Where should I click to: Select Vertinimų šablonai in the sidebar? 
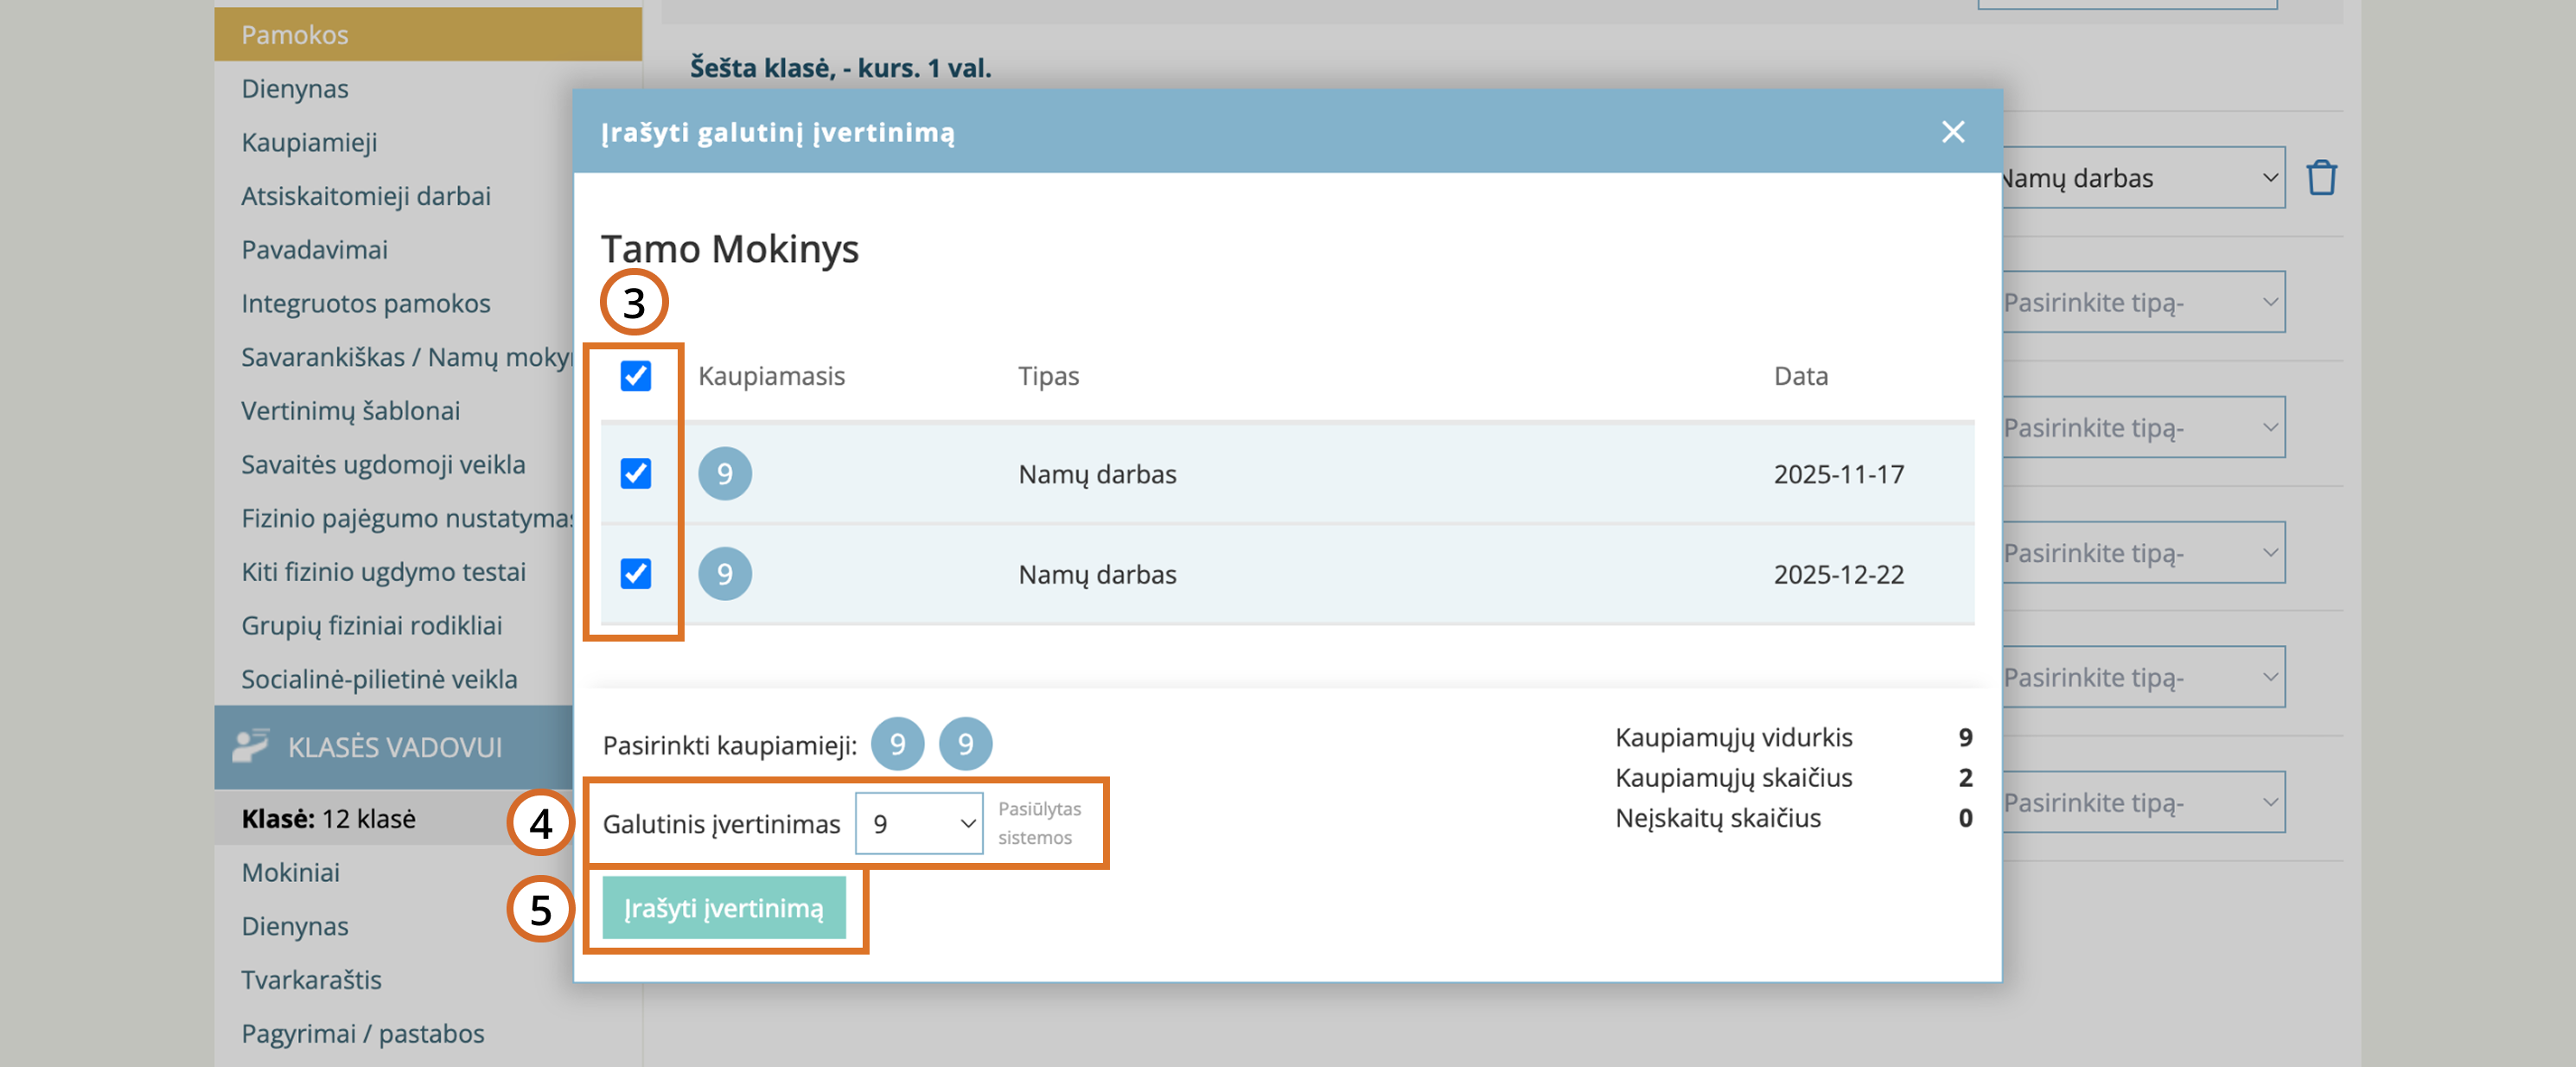coord(350,411)
